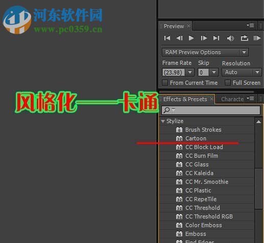Viewport: 264px width, 243px height.
Task: Start playback with Play button
Action: point(191,38)
